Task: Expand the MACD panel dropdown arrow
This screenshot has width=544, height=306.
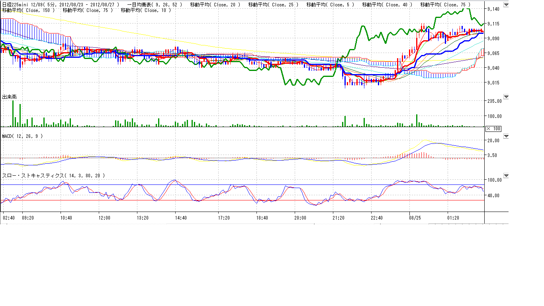Action: coord(506,136)
